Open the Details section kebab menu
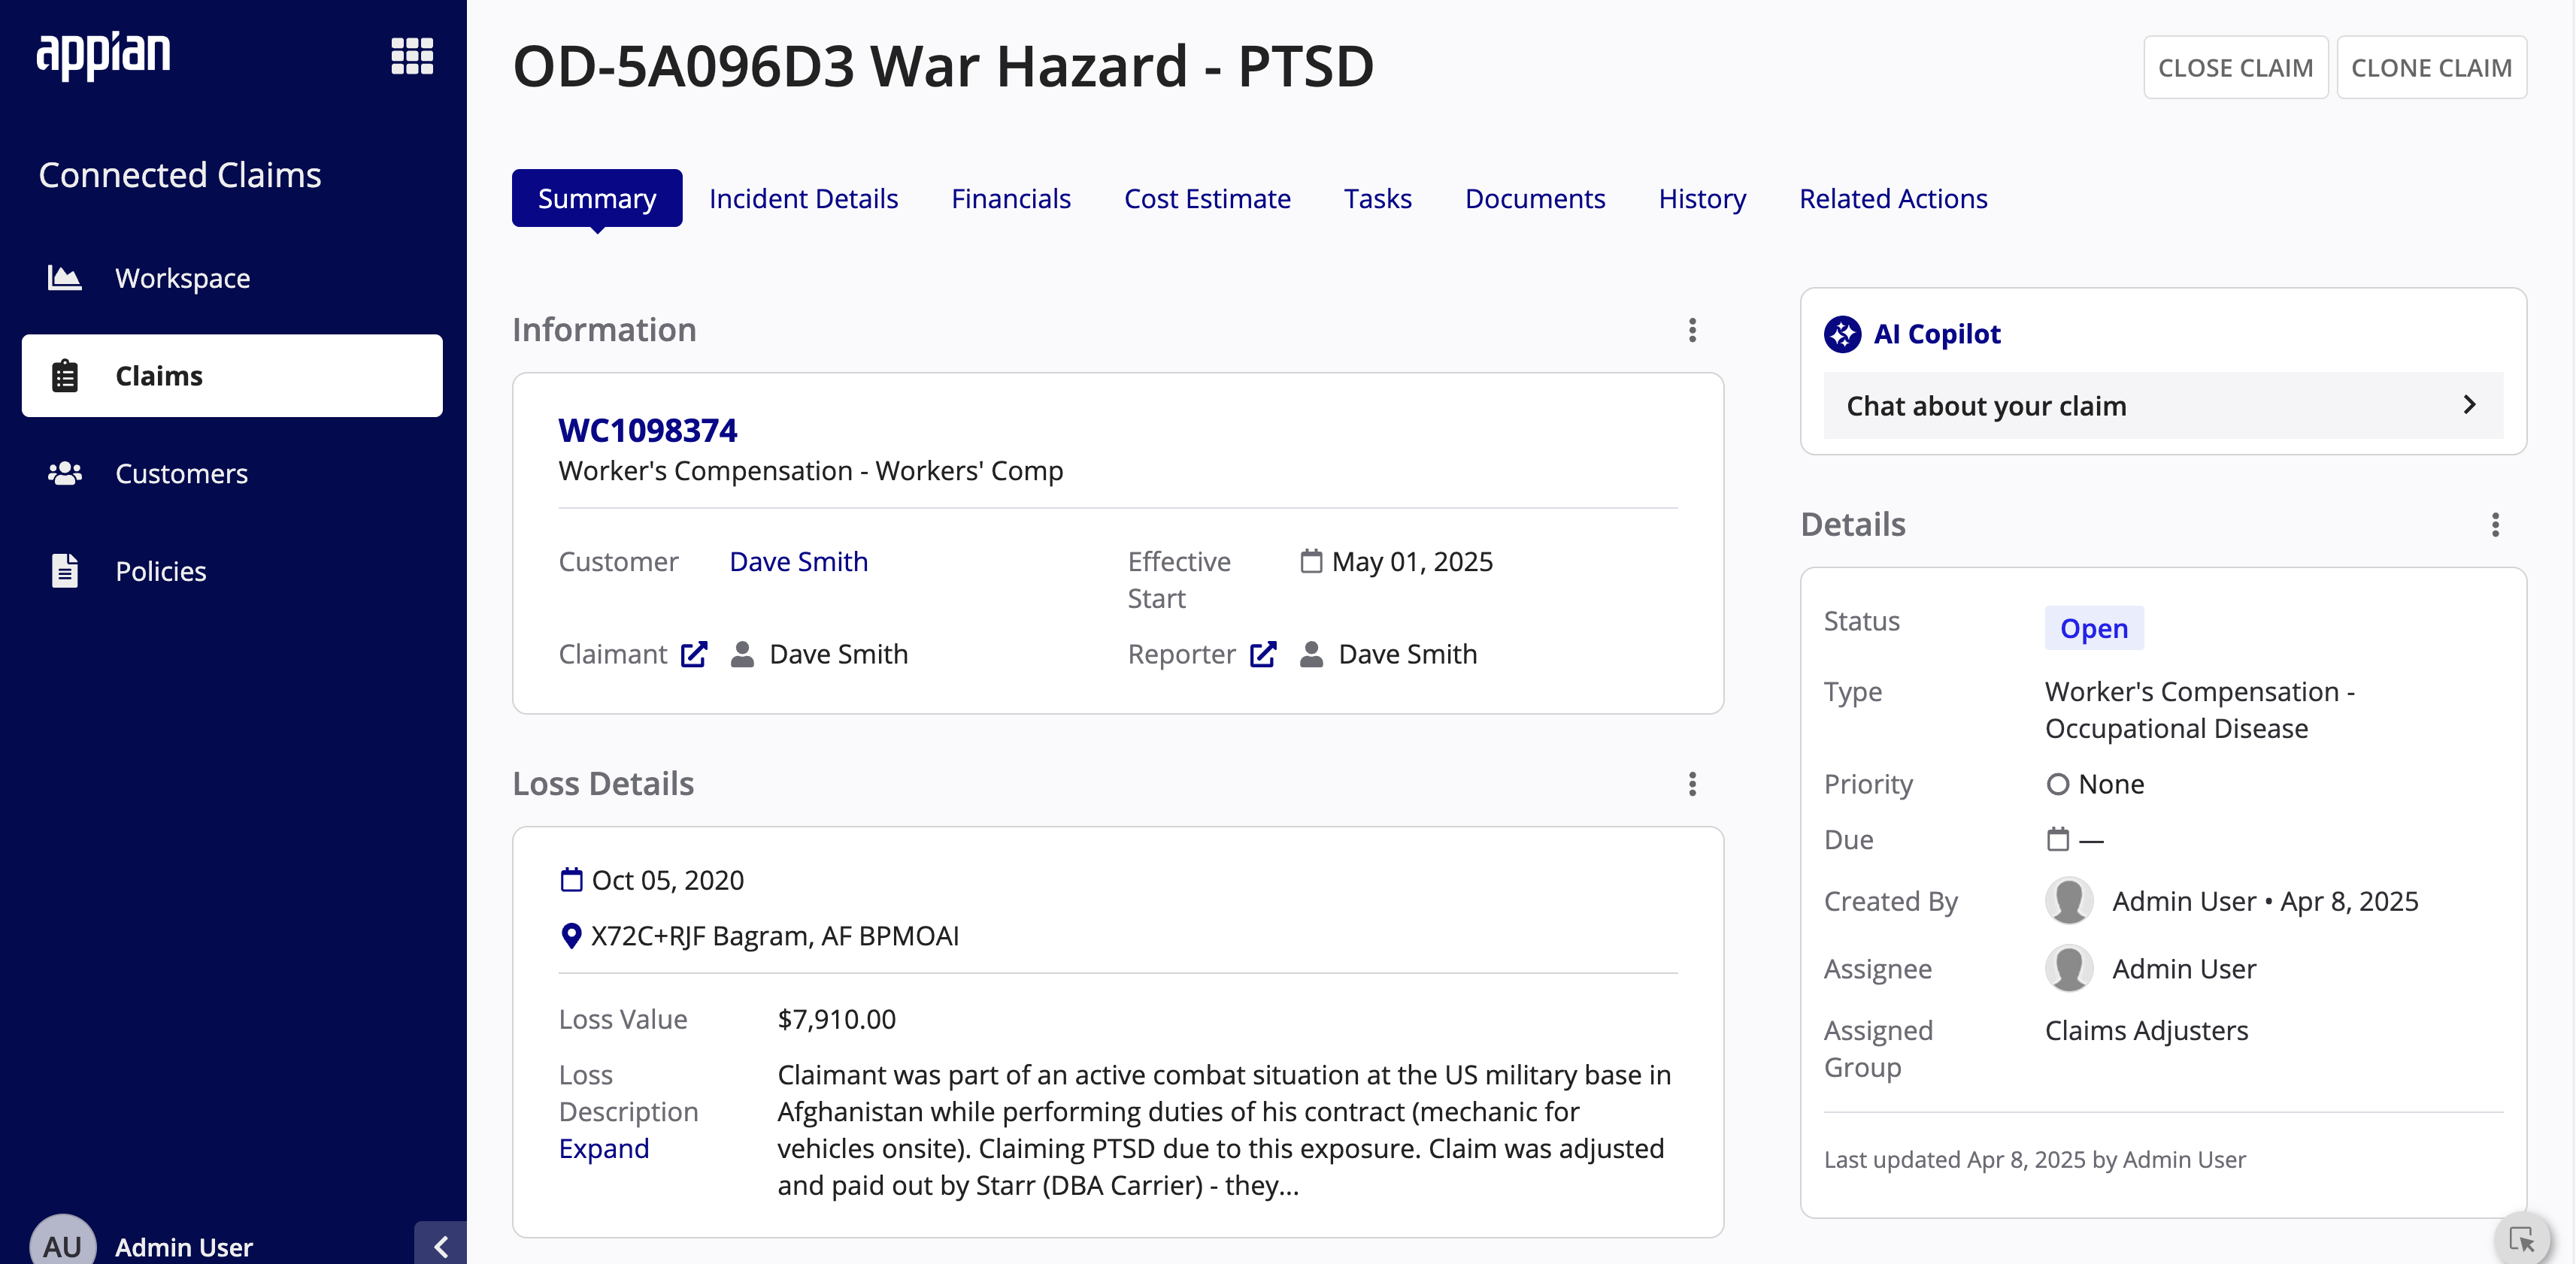Viewport: 2576px width, 1264px height. click(2496, 525)
